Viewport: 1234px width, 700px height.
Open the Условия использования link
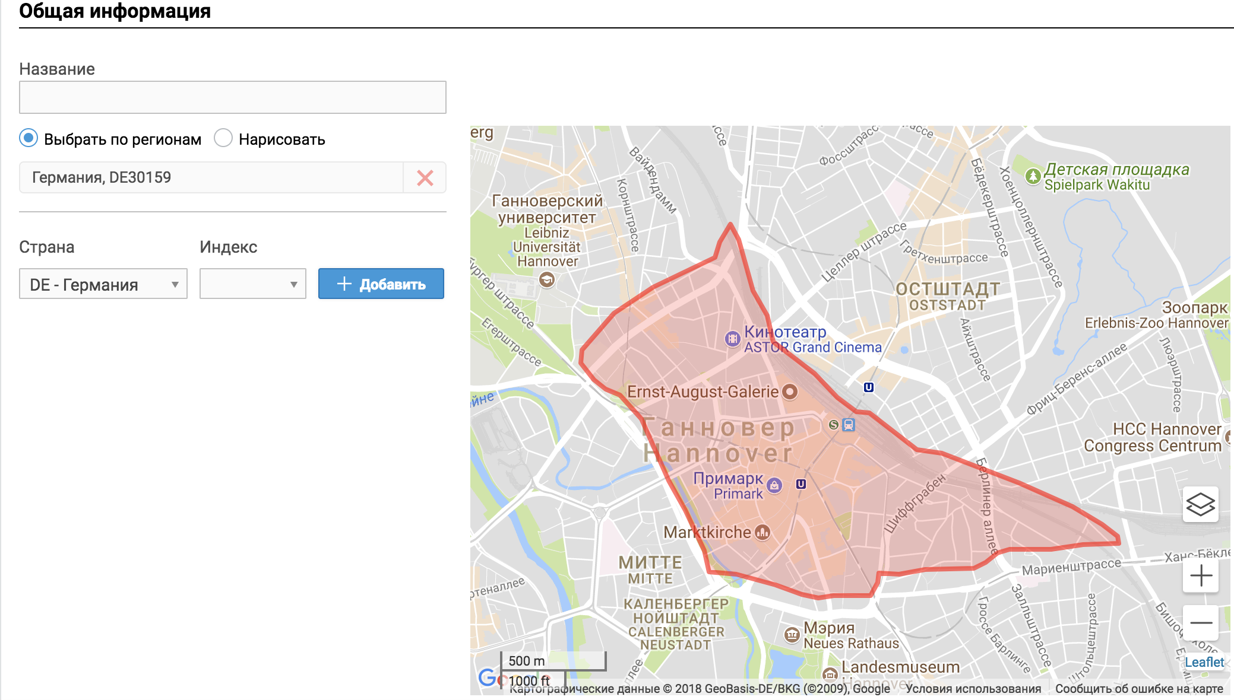coord(973,689)
